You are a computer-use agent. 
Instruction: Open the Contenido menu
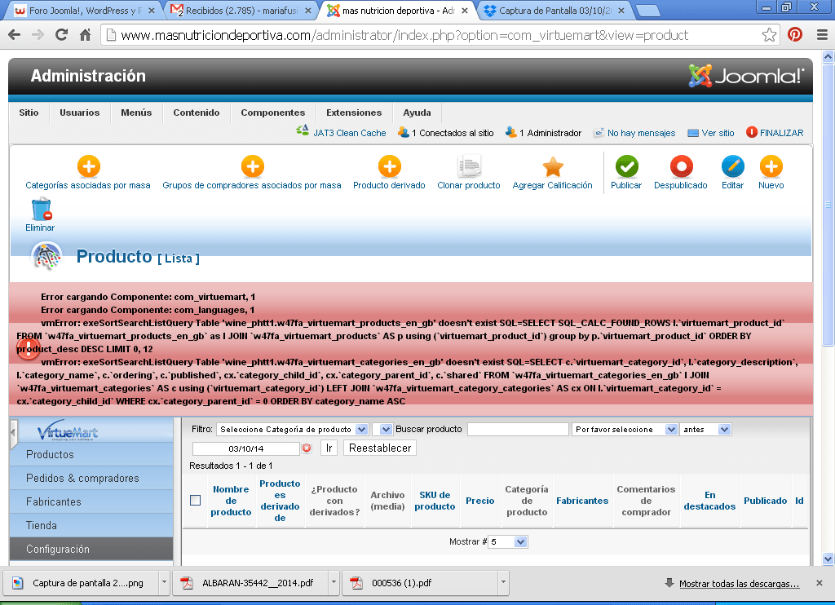tap(197, 113)
